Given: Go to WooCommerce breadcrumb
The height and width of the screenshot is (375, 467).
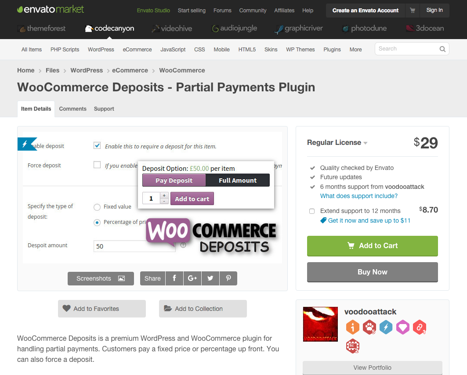Looking at the screenshot, I should [182, 71].
